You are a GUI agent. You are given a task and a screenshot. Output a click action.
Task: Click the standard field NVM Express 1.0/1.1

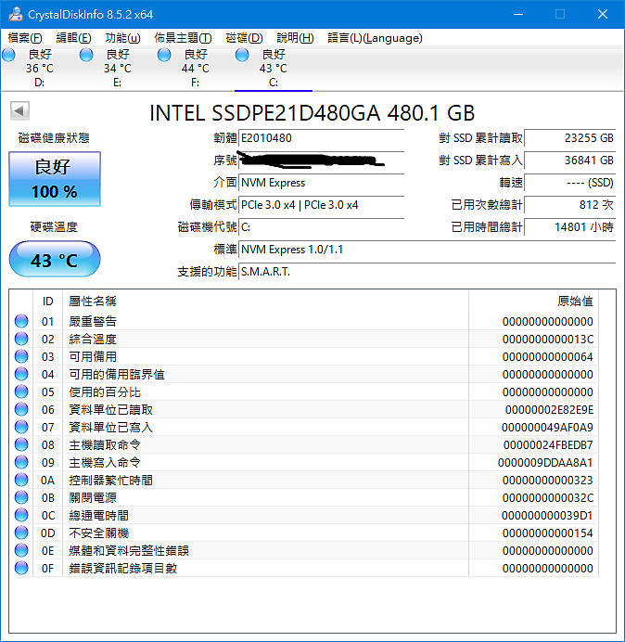pyautogui.click(x=427, y=250)
